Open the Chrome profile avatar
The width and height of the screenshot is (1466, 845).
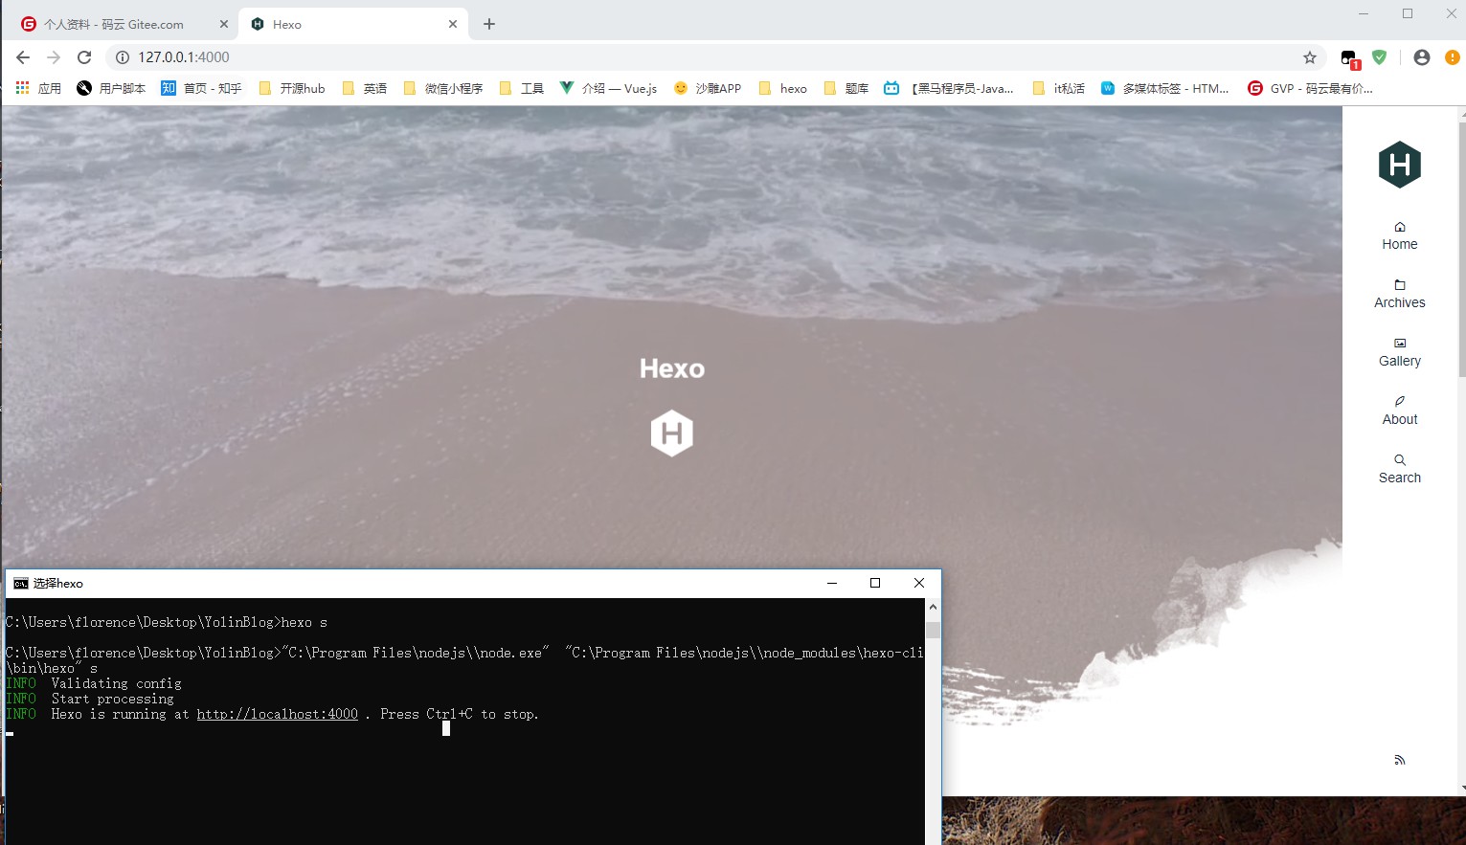pyautogui.click(x=1422, y=57)
